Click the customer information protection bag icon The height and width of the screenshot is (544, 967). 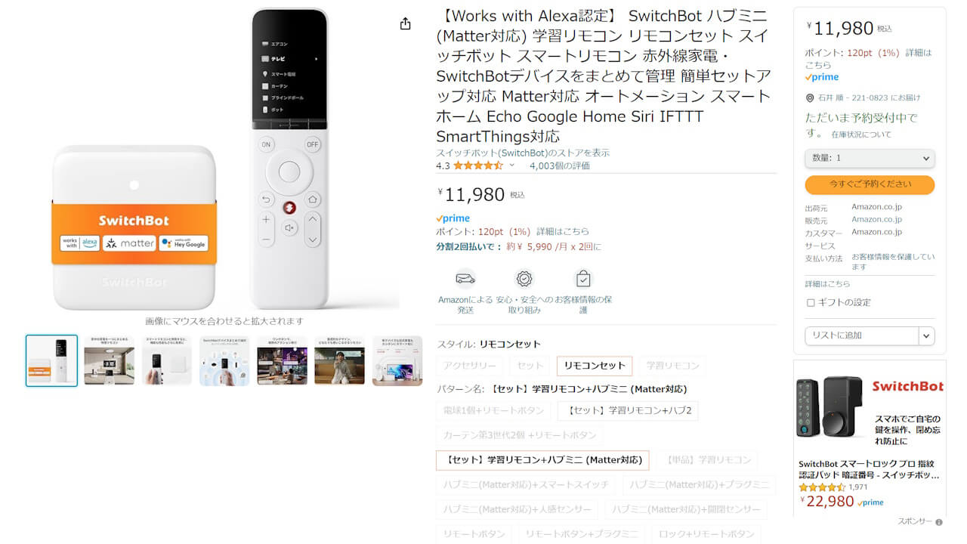(583, 279)
